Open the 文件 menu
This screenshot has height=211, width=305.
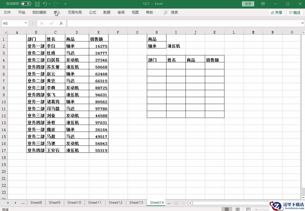7,12
